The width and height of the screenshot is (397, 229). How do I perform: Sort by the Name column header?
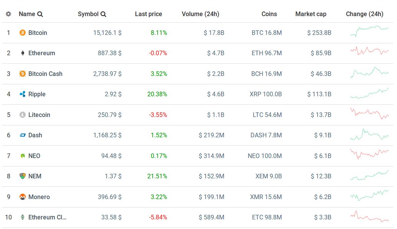27,14
